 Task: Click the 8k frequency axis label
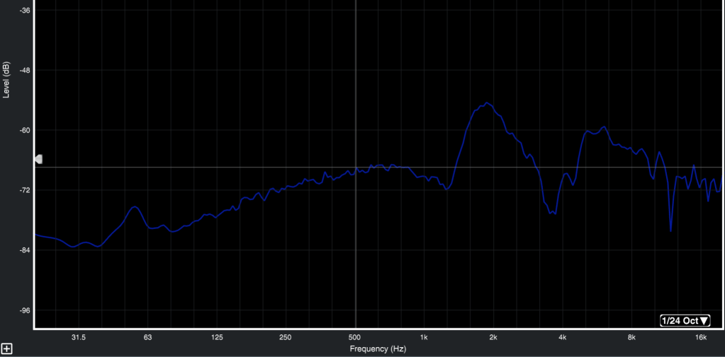point(631,338)
